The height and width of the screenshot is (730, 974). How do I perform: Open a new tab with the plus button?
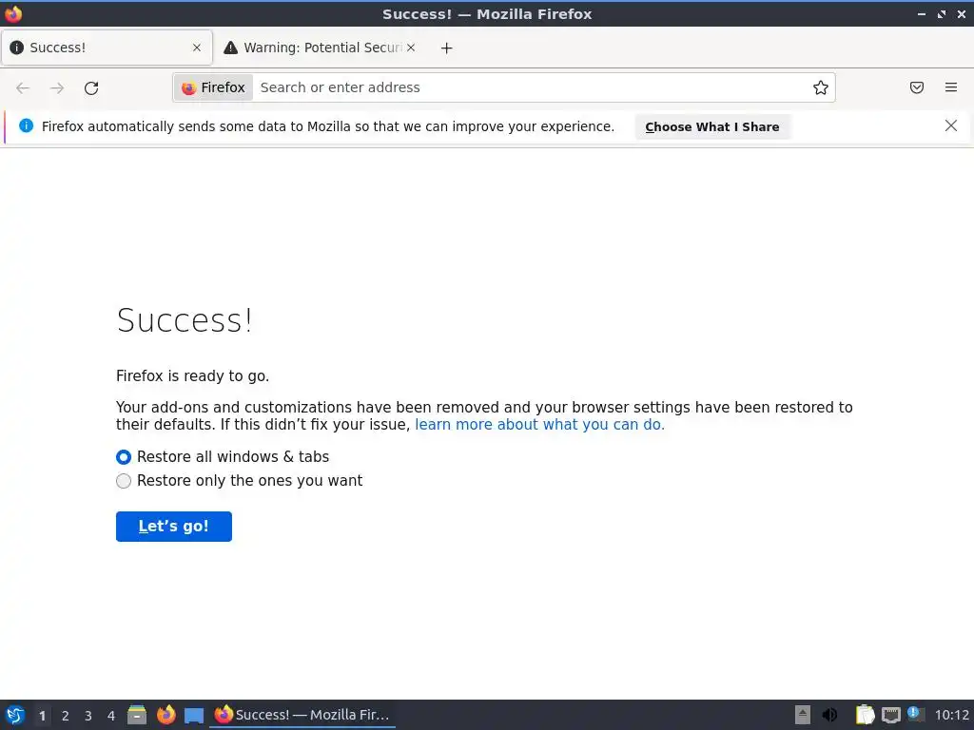click(x=447, y=48)
